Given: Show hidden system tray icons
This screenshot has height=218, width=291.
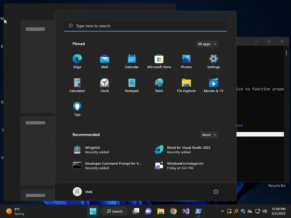Looking at the screenshot, I should [x=222, y=211].
